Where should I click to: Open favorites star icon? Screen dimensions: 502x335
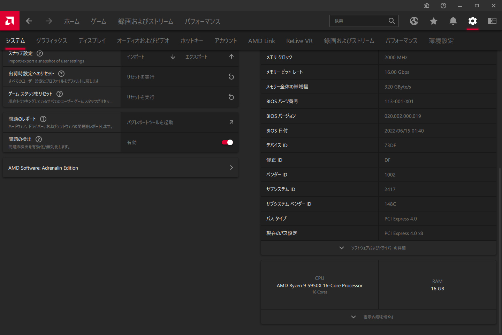click(x=434, y=21)
